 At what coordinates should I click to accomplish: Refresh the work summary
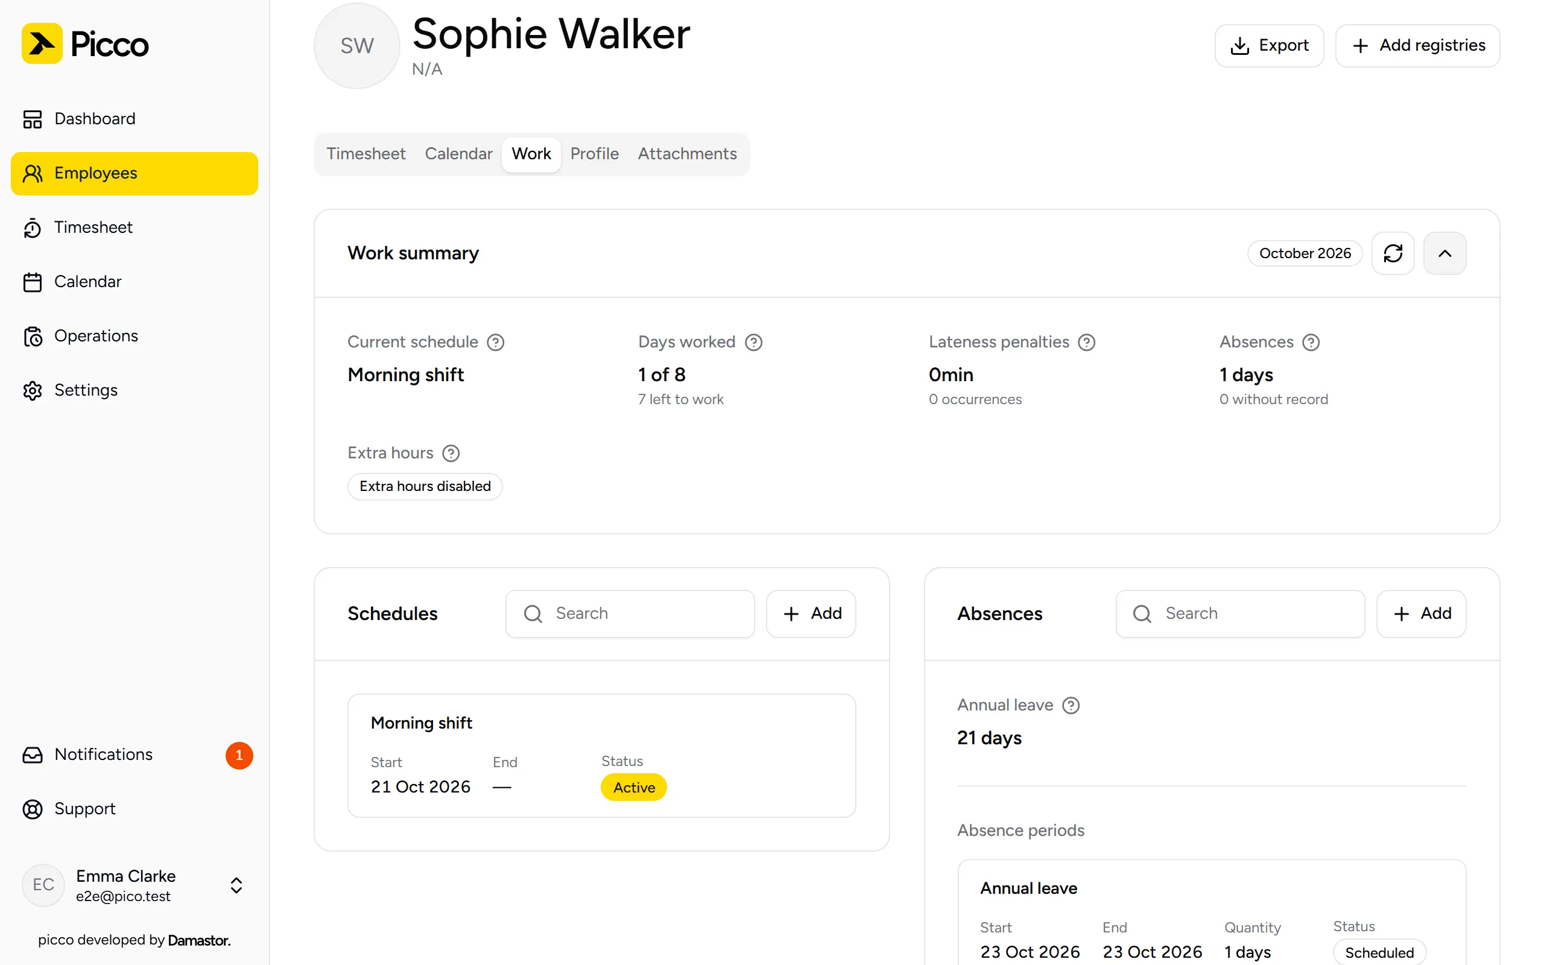pyautogui.click(x=1393, y=253)
